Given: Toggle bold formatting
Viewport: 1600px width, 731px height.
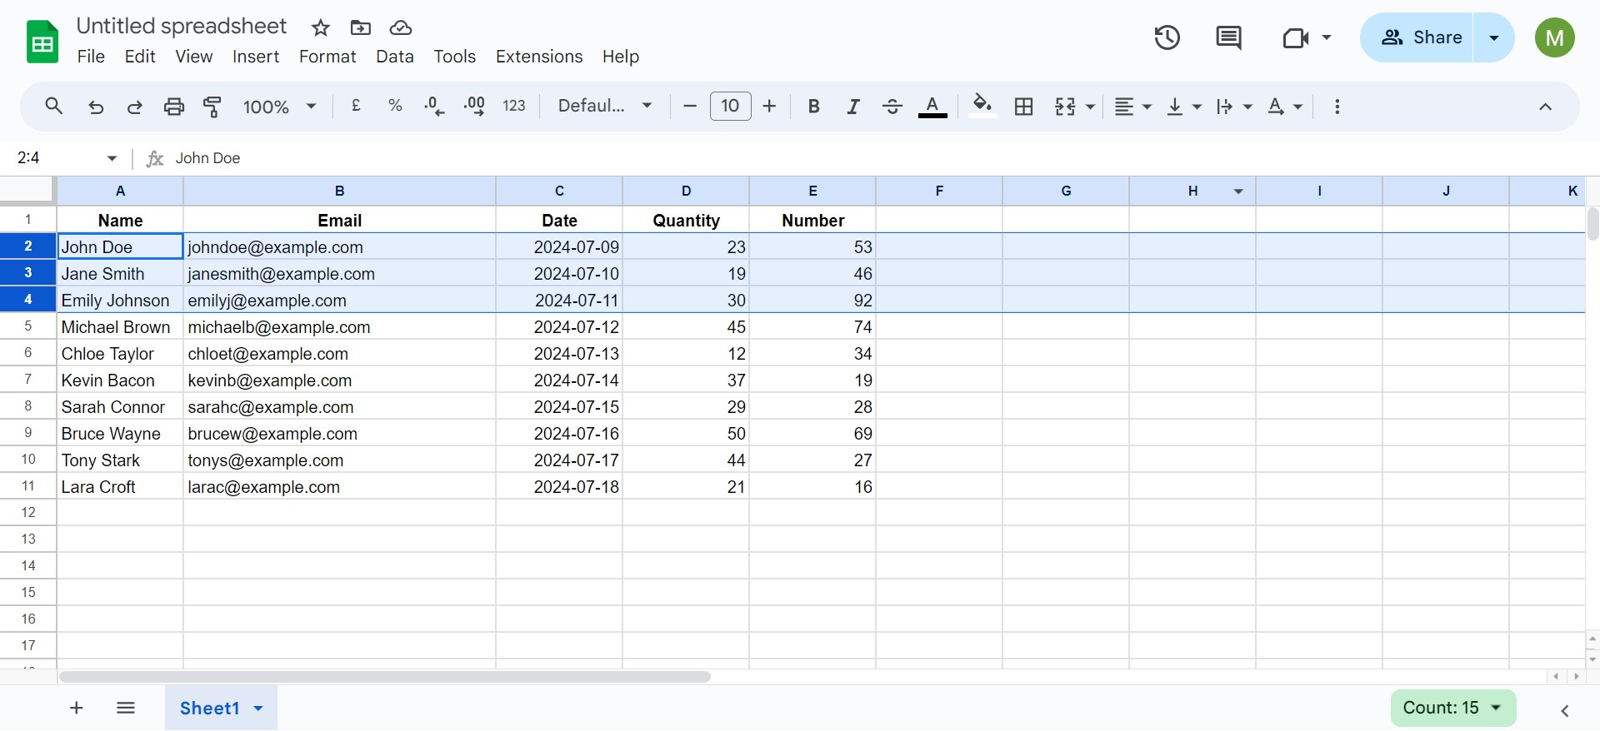Looking at the screenshot, I should 814,107.
